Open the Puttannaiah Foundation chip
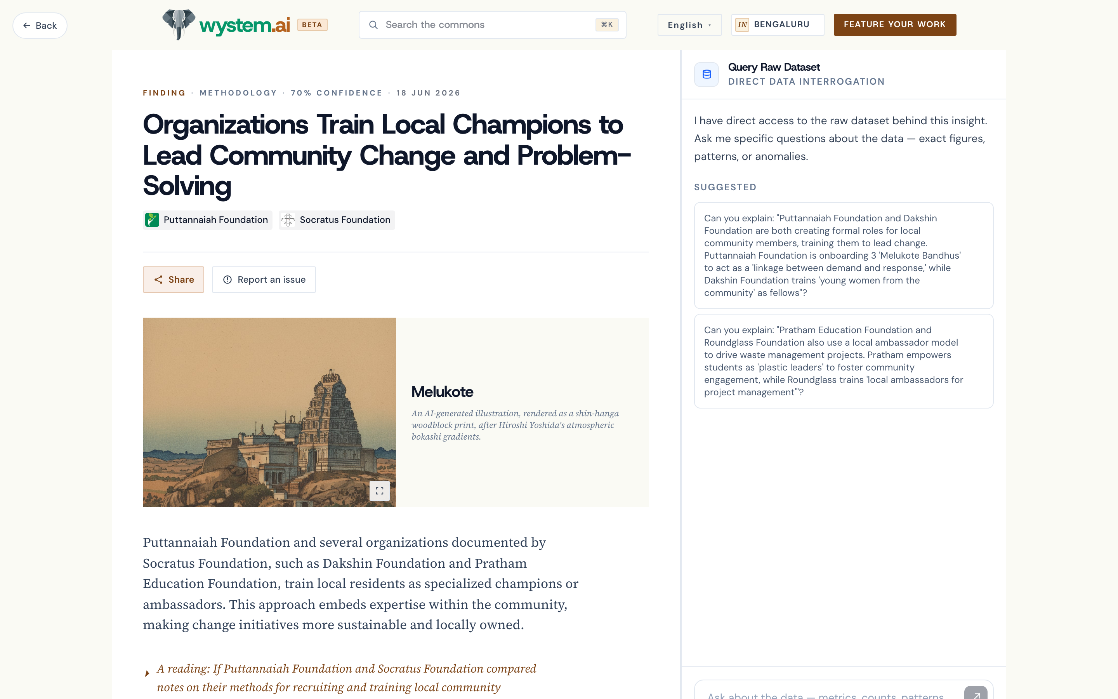This screenshot has width=1118, height=699. (x=207, y=219)
